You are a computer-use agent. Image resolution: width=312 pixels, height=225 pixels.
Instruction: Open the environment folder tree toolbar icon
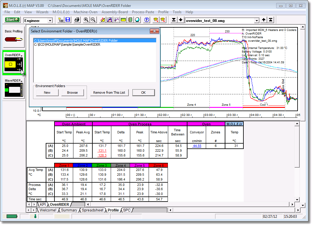tap(61, 20)
